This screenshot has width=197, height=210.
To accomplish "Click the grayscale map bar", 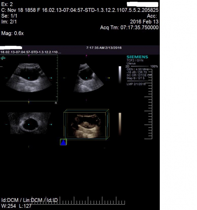I will click(x=120, y=75).
